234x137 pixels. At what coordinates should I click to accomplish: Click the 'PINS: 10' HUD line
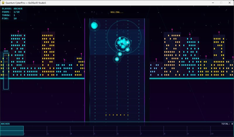coord(9,18)
